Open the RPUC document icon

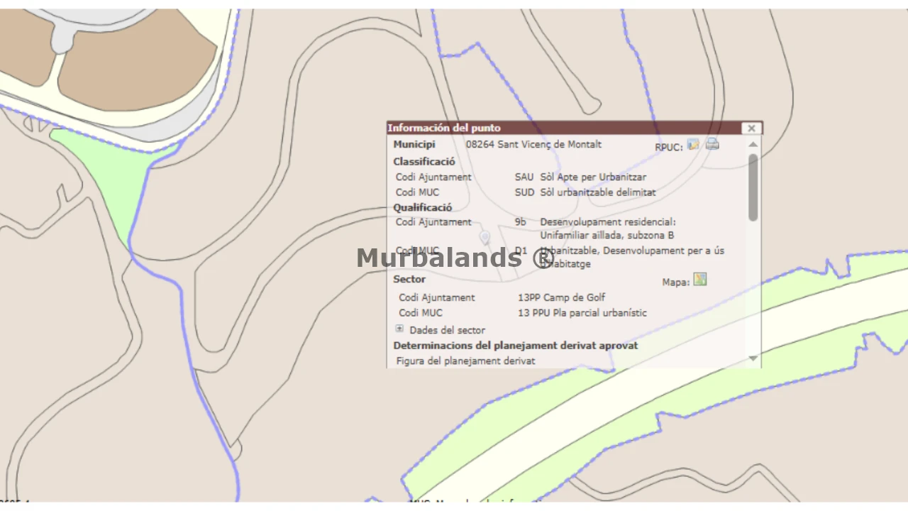click(693, 144)
